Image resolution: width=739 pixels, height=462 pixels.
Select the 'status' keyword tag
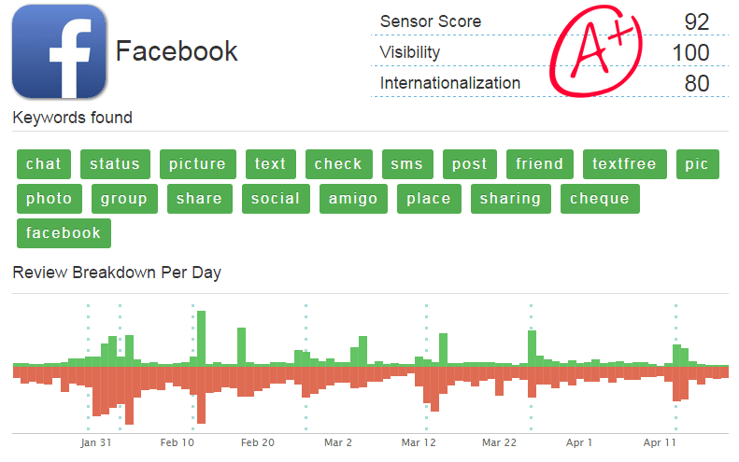click(115, 164)
